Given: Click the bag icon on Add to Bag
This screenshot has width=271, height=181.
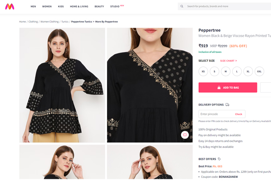Looking at the screenshot, I should 219,87.
